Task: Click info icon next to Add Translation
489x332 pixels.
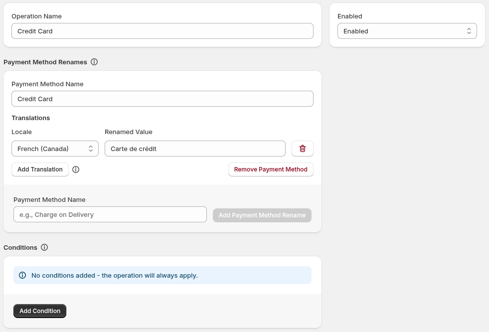Action: [76, 169]
